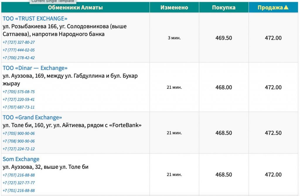
Task: Call phone number +7 (727) 220-59-41
Action: [19, 99]
